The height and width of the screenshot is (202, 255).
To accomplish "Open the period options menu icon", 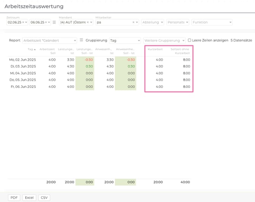I will pos(54,22).
